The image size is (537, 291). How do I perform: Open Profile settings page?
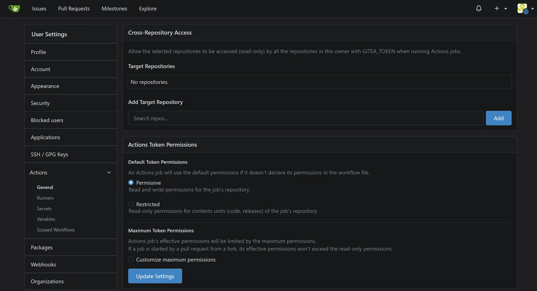[x=71, y=52]
